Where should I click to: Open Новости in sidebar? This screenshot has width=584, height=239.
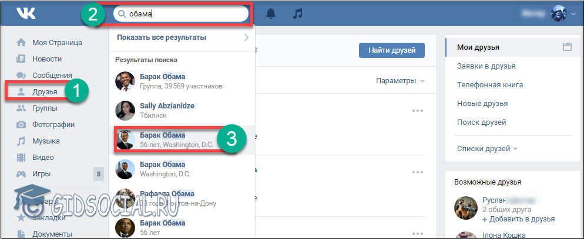[47, 59]
